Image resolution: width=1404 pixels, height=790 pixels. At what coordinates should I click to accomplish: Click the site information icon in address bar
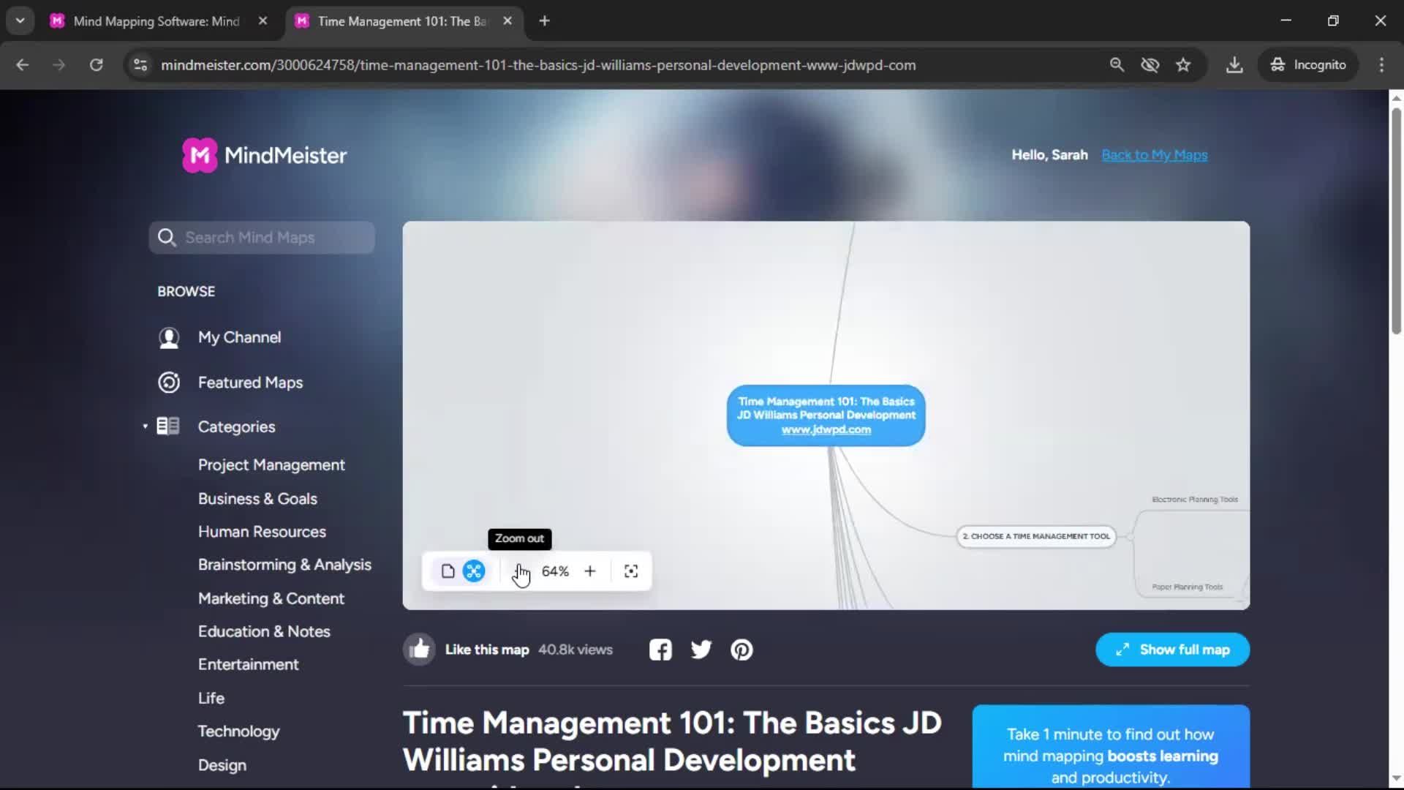tap(140, 65)
